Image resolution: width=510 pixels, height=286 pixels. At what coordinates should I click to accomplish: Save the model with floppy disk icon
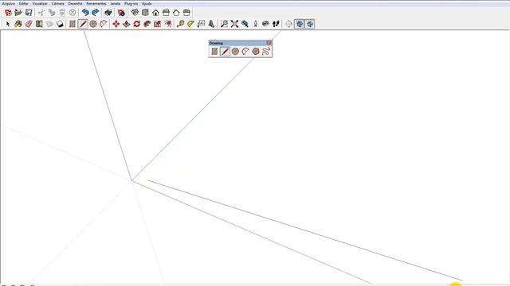tap(29, 13)
